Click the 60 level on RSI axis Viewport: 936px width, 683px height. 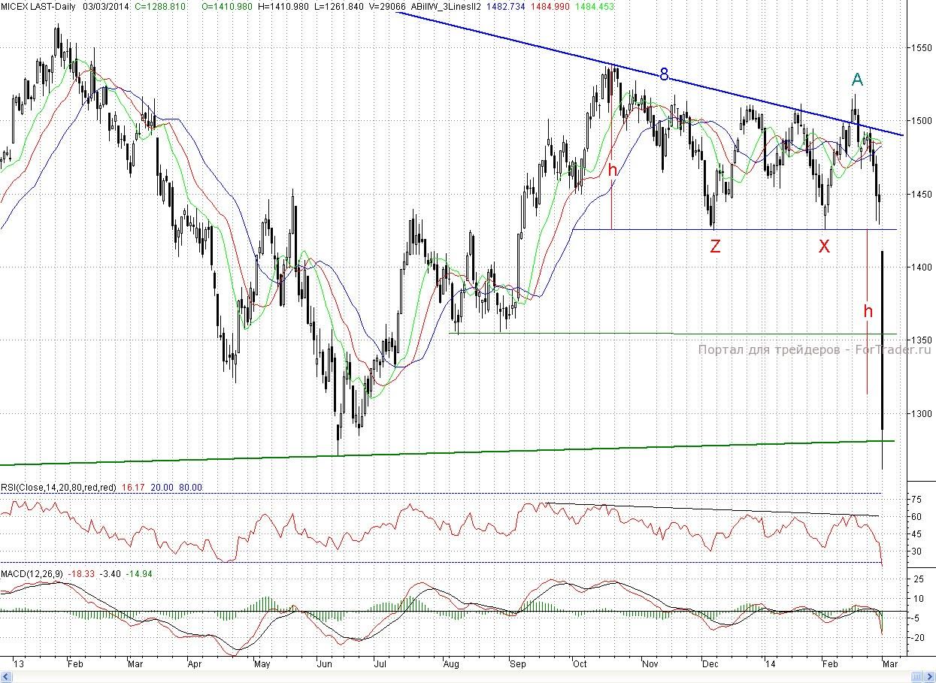point(916,517)
